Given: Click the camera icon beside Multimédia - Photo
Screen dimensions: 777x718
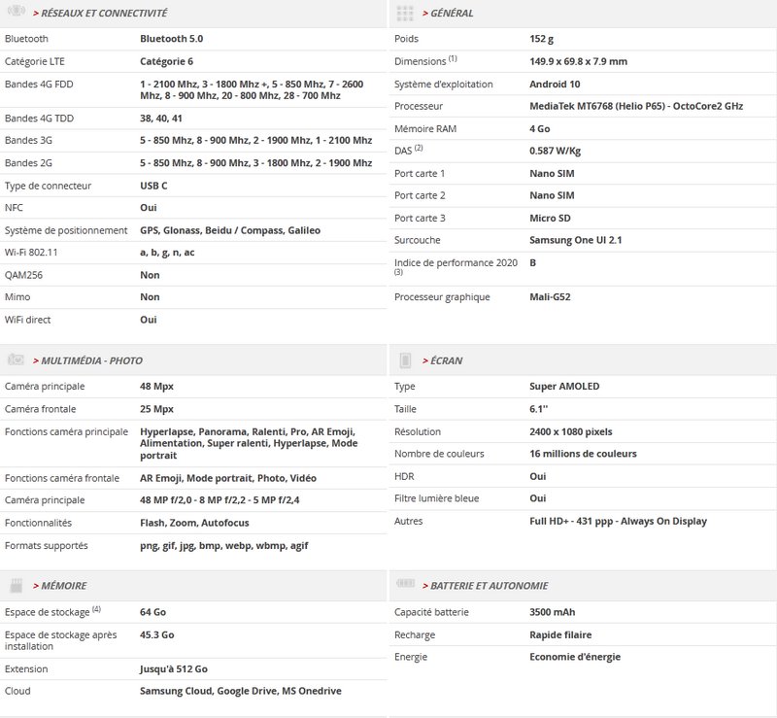Looking at the screenshot, I should (17, 359).
